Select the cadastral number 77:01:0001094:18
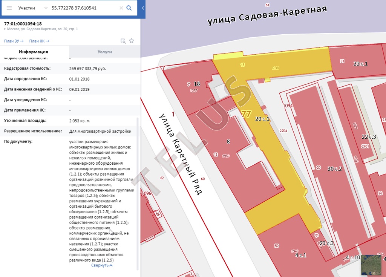The height and width of the screenshot is (277, 386). 23,24
